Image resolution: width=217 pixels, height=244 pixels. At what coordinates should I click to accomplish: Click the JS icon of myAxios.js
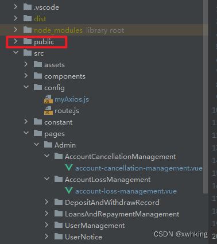coord(48,99)
